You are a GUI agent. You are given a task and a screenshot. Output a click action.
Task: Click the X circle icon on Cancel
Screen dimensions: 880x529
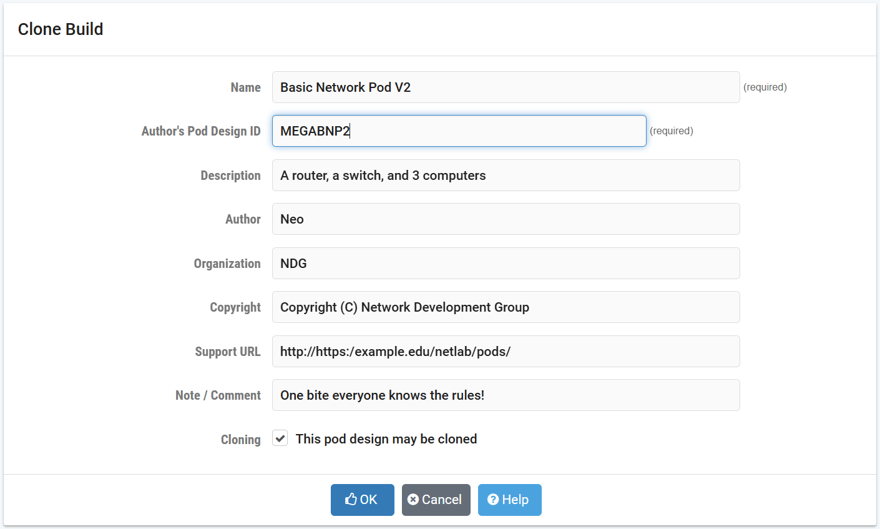click(x=413, y=500)
